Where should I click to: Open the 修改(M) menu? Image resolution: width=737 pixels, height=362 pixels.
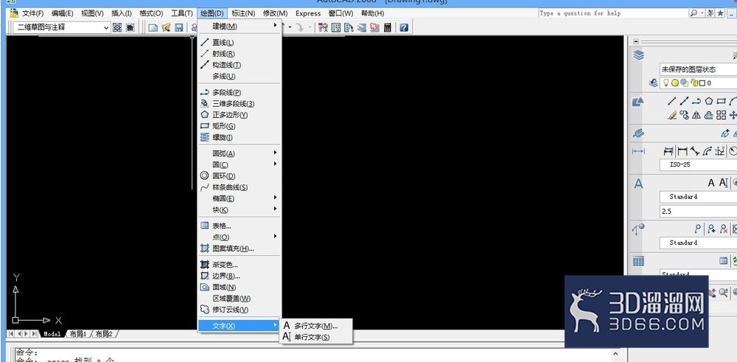276,13
